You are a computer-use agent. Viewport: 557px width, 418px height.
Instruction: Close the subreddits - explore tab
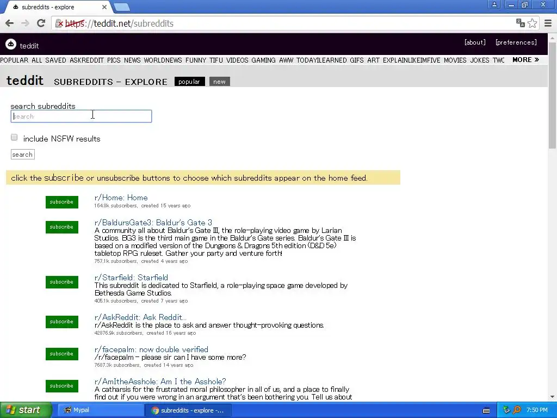coord(104,7)
